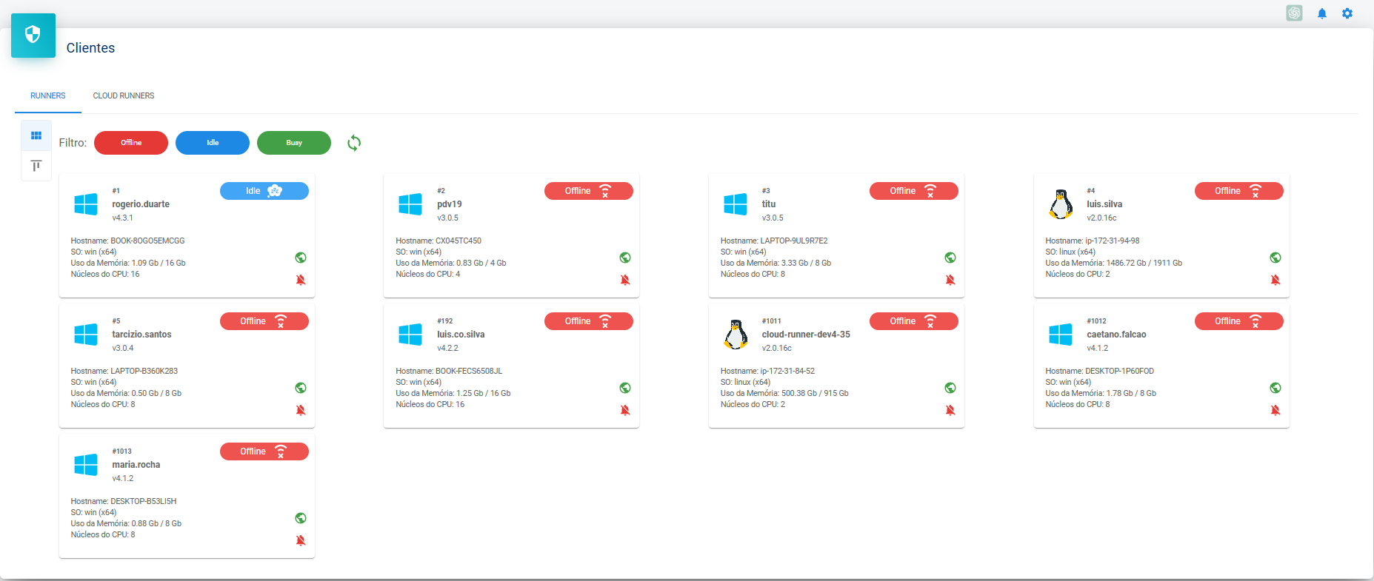Select runner name pdv19

pyautogui.click(x=450, y=204)
